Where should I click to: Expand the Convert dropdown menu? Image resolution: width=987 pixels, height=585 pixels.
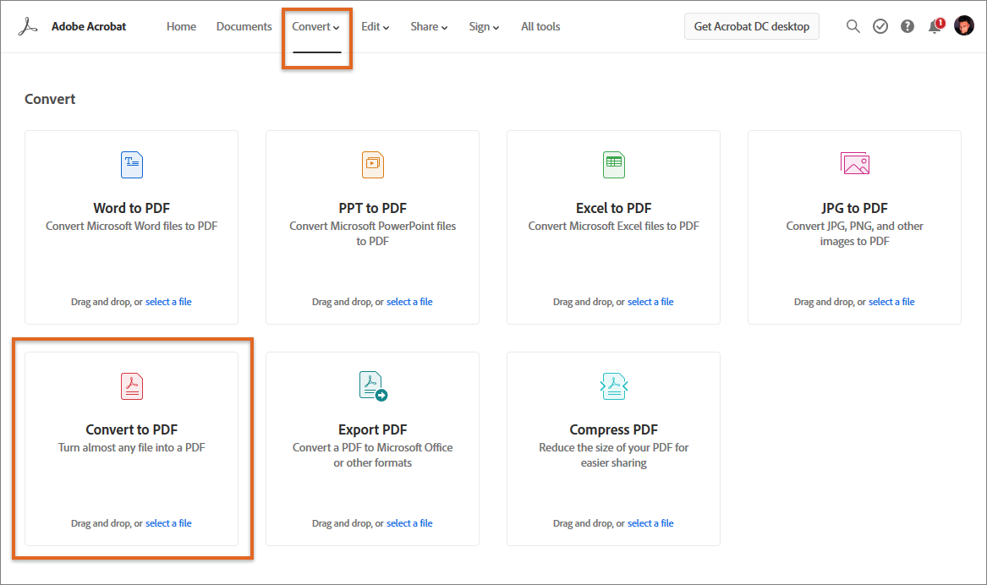(x=315, y=26)
